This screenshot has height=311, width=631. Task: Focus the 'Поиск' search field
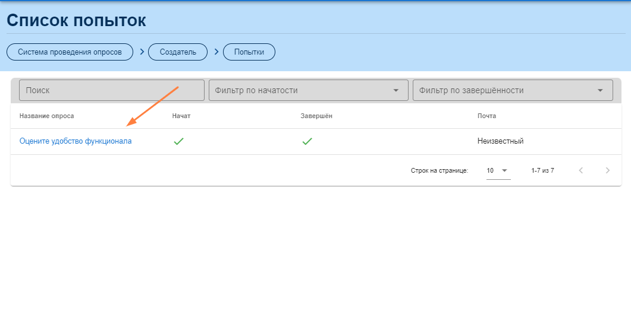pyautogui.click(x=112, y=90)
